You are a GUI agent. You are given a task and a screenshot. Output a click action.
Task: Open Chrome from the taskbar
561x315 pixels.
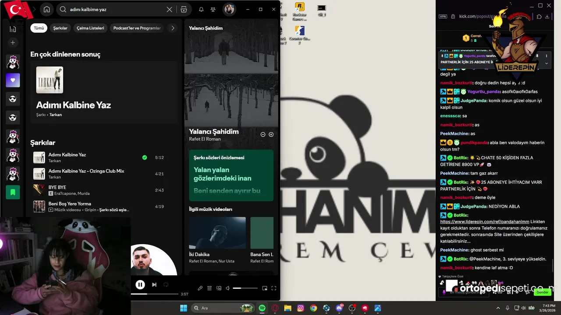point(313,308)
